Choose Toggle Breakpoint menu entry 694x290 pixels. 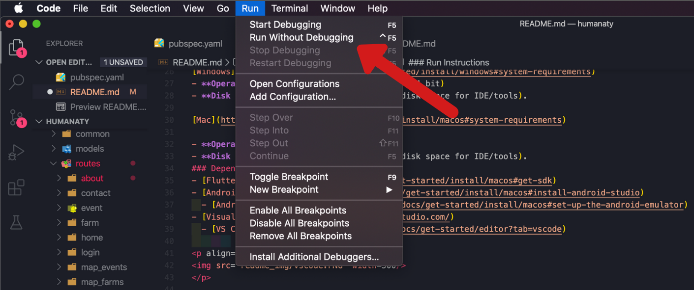319,177
